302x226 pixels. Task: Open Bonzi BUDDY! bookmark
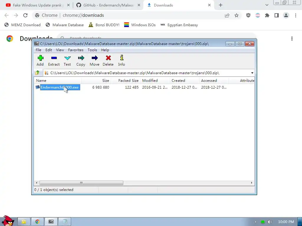(x=104, y=25)
